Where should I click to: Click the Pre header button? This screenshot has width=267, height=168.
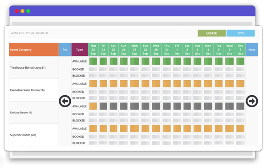click(65, 50)
